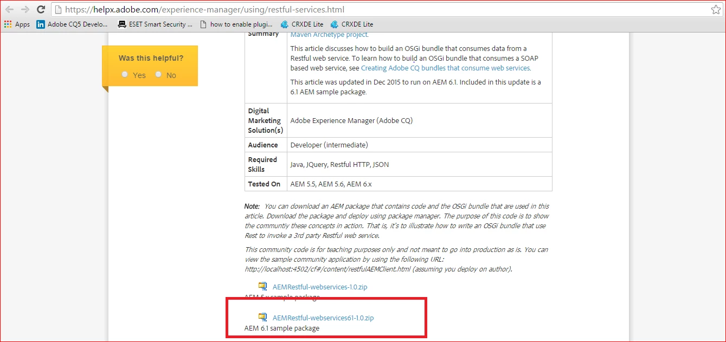Screen dimensions: 726x342
Task: Go forward with the browser forward arrow
Action: [25, 10]
